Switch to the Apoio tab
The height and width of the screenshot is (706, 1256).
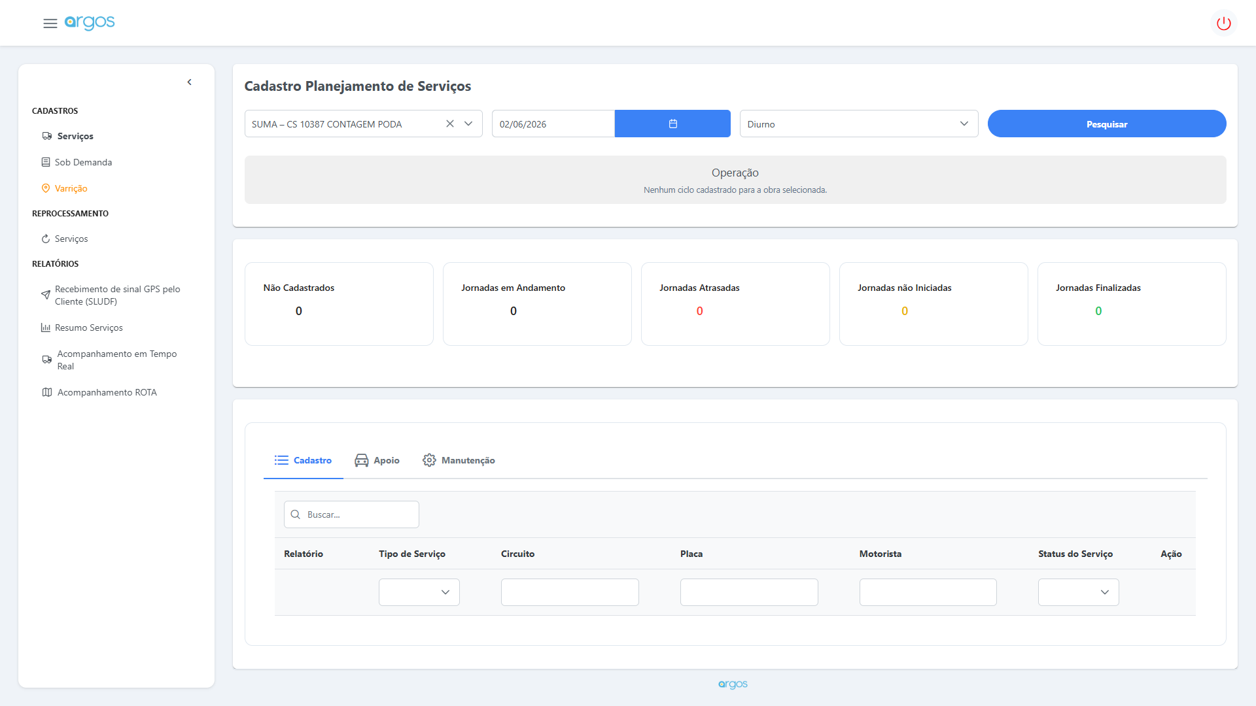pyautogui.click(x=377, y=460)
